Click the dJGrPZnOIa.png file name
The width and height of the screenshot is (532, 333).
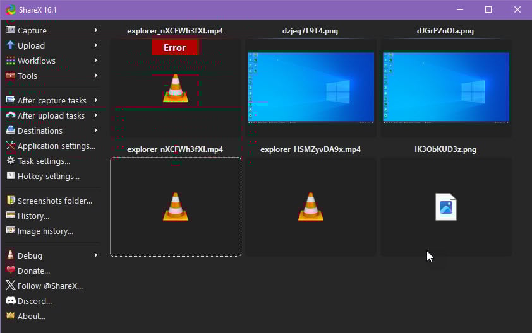tap(445, 31)
